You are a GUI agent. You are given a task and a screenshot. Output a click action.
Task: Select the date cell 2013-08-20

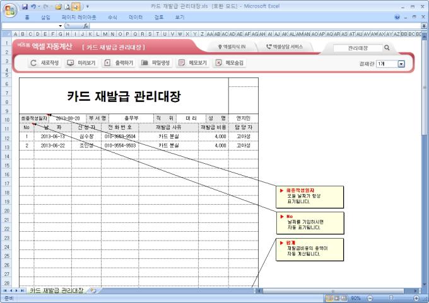coord(68,118)
